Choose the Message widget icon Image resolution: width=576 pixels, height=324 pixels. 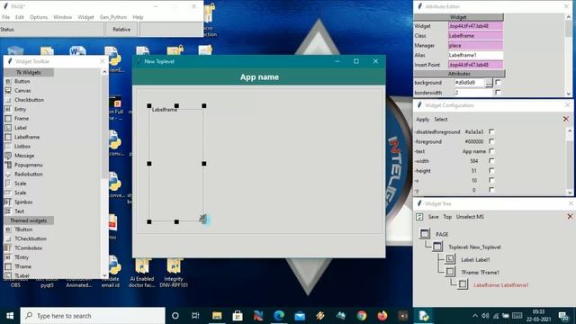point(8,156)
